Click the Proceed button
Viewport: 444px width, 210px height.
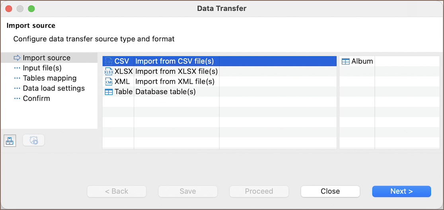click(259, 191)
